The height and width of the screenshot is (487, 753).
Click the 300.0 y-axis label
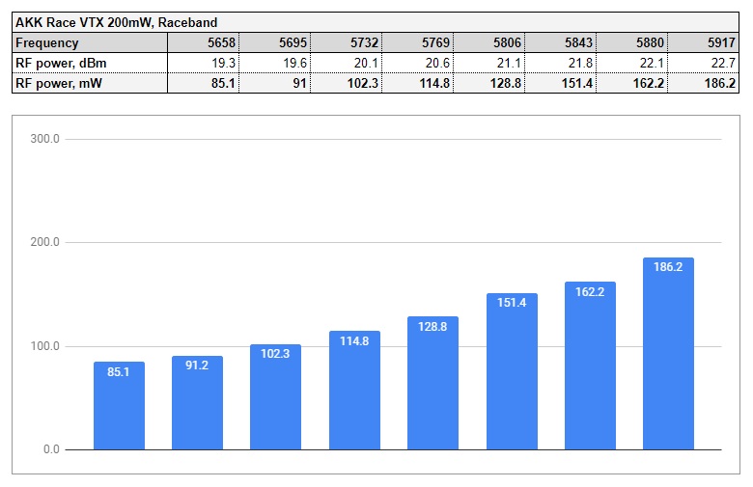click(x=44, y=139)
